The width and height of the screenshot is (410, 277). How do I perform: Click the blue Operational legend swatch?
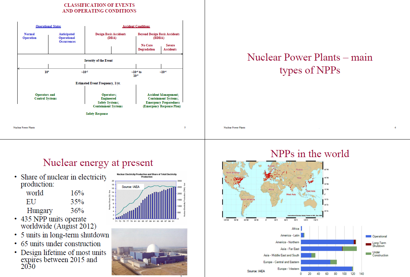pos(368,236)
